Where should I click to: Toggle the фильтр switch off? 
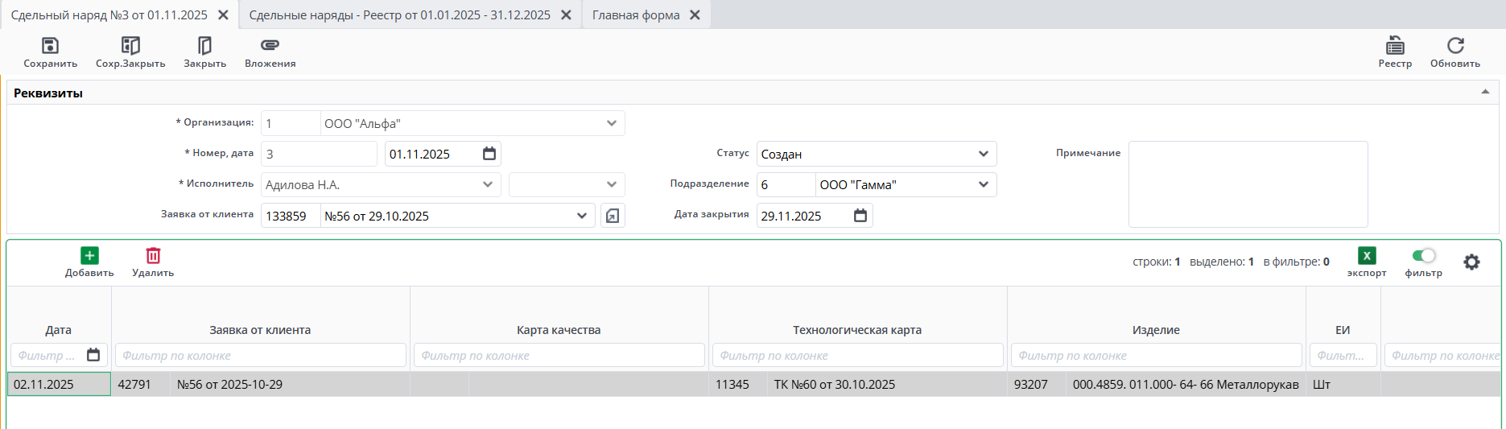tap(1423, 256)
